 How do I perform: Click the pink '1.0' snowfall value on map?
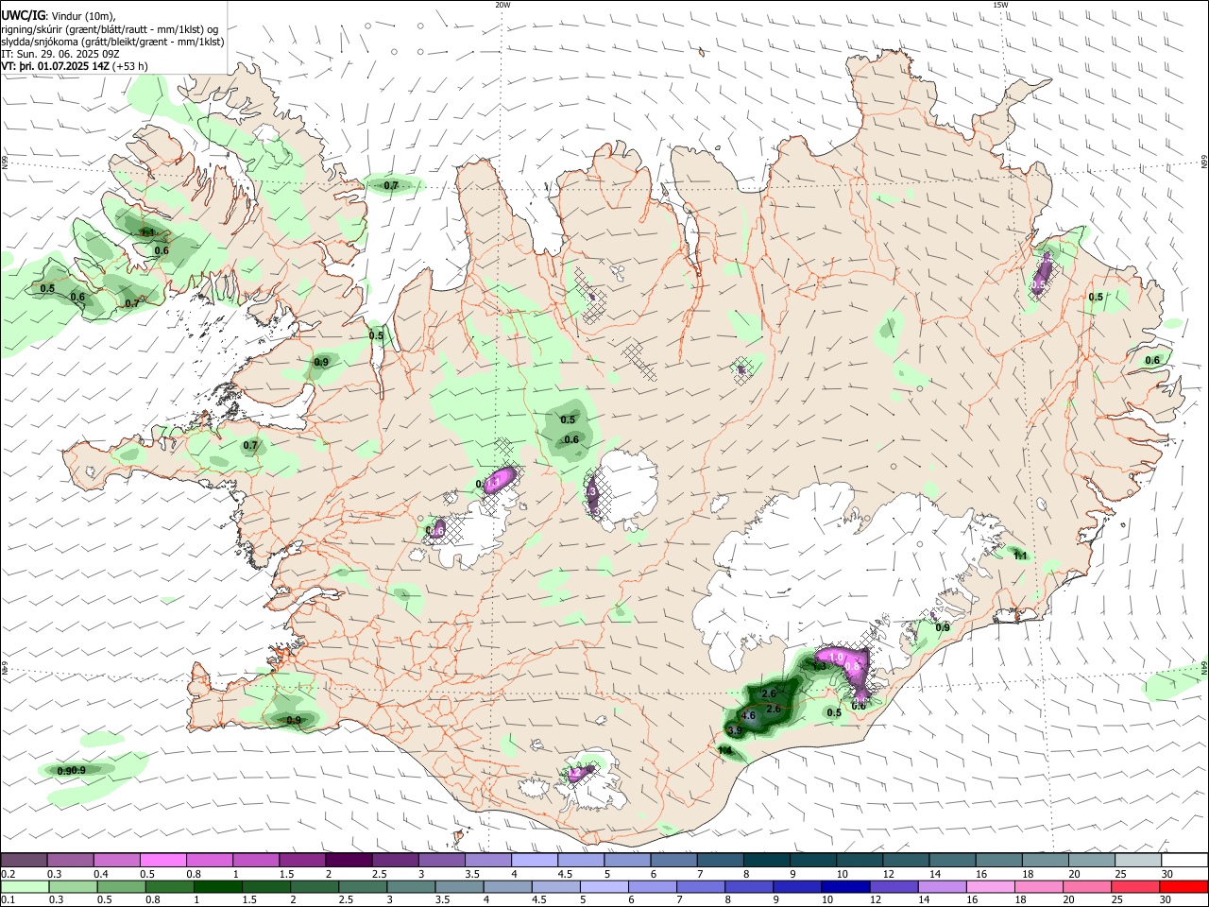(836, 657)
